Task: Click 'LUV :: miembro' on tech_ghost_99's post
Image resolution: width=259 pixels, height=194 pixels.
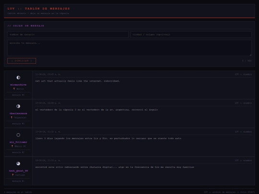Action: [x=243, y=160]
